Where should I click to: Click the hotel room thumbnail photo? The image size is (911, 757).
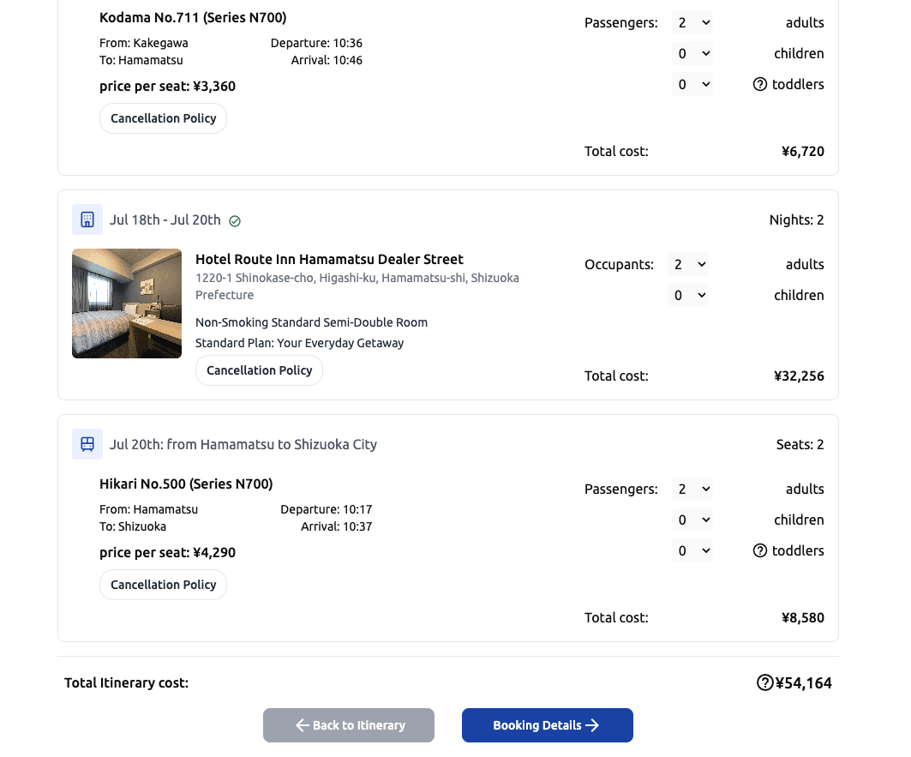127,303
